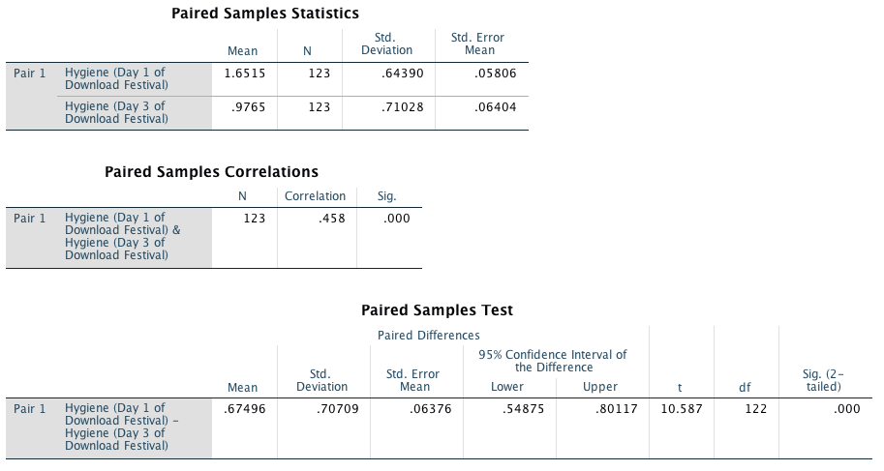Viewport: 884px width, 471px height.
Task: Select the correlation value .458
Action: (x=332, y=218)
